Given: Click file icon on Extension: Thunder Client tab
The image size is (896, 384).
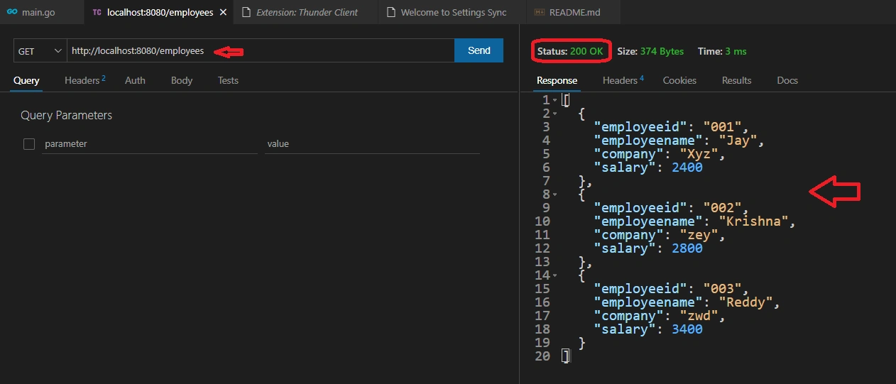Looking at the screenshot, I should pos(246,12).
